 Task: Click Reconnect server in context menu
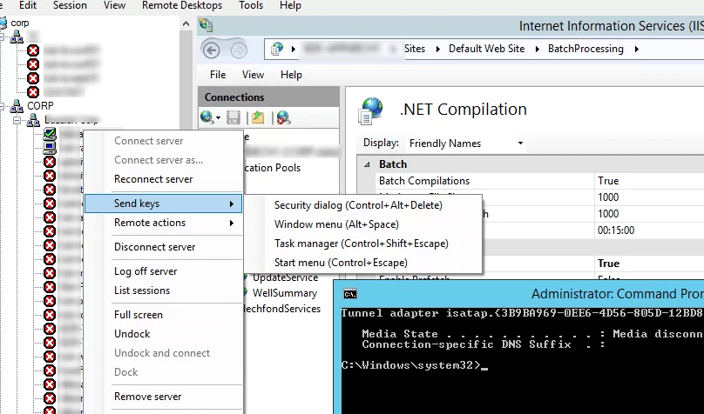[x=153, y=179]
